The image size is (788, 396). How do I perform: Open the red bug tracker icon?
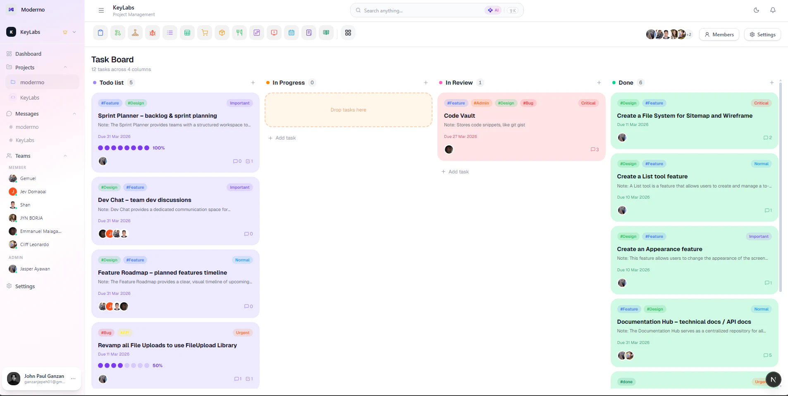(153, 33)
